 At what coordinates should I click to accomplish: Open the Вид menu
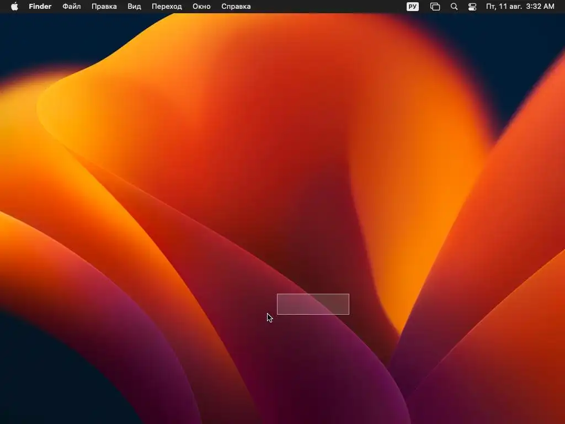(134, 7)
